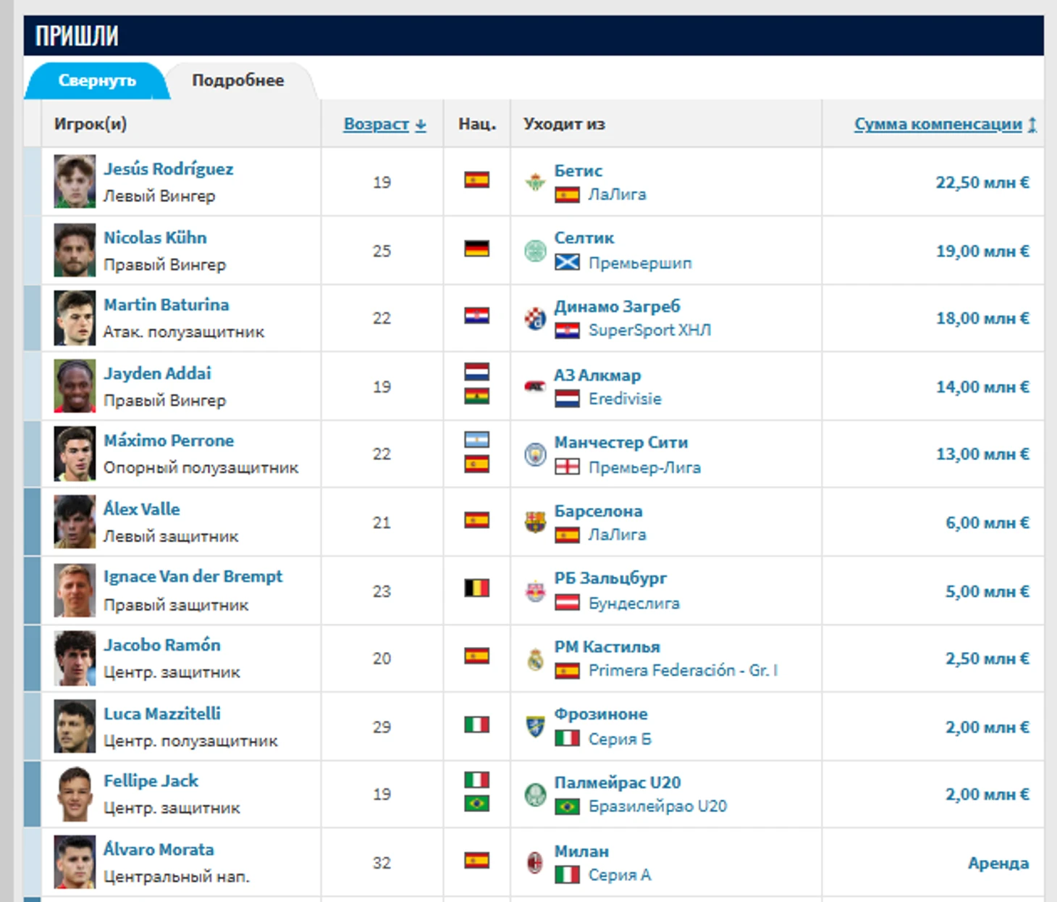Click the АЗ Алкмар club logo

pyautogui.click(x=535, y=386)
